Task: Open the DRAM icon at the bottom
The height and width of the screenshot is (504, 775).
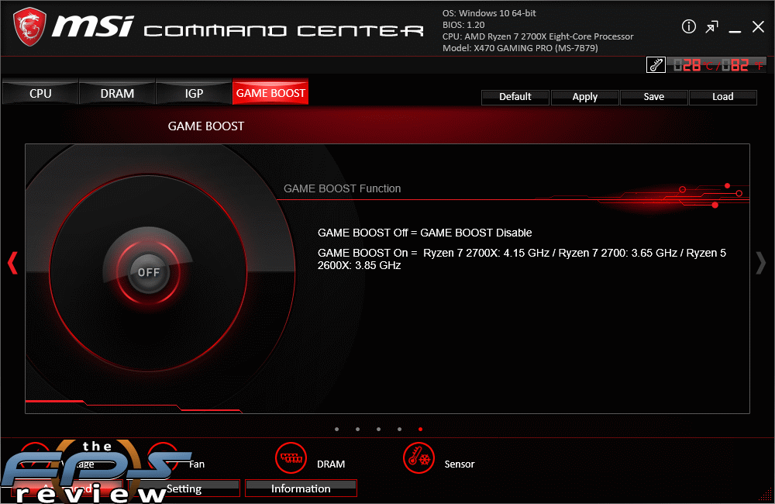Action: click(x=291, y=457)
